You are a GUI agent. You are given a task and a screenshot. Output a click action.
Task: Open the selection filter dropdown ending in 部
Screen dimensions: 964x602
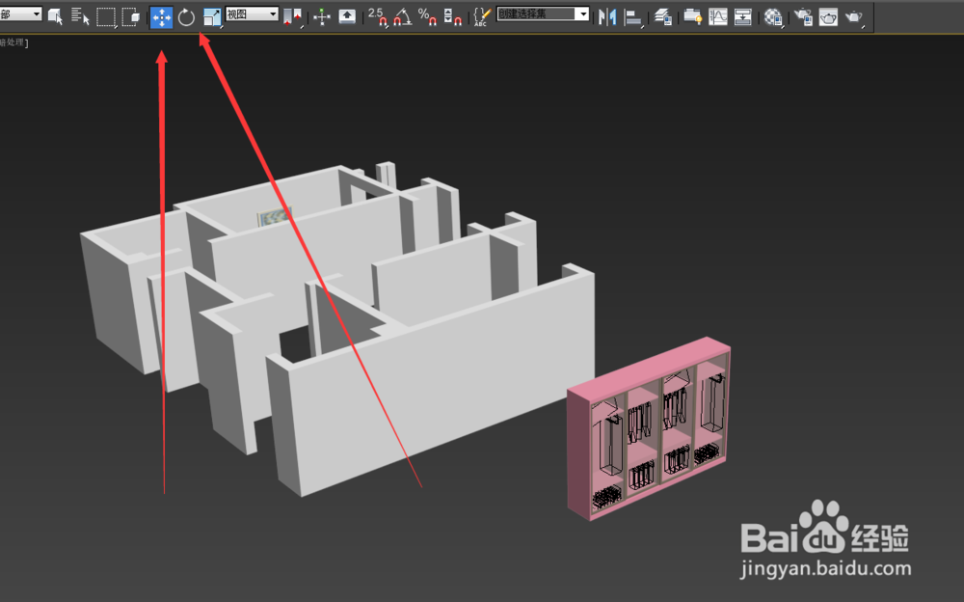21,14
